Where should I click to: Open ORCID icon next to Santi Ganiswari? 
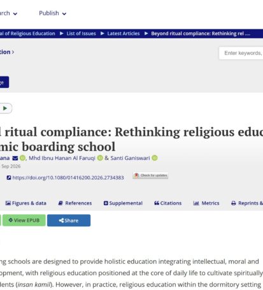(155, 158)
